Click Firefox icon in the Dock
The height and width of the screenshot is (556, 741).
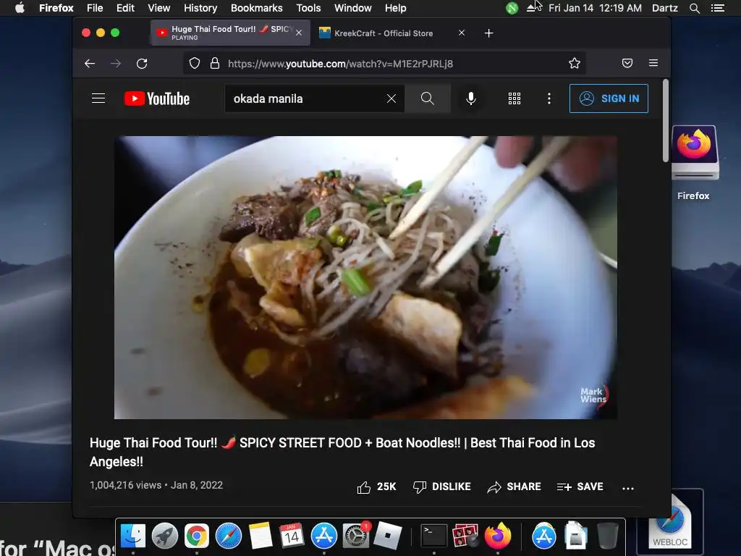pos(497,536)
